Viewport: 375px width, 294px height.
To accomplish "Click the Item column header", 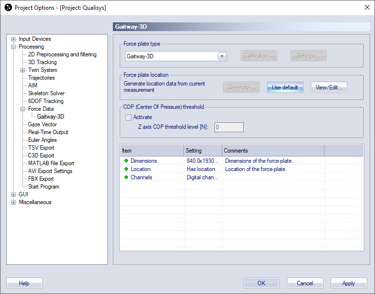I will [152, 151].
